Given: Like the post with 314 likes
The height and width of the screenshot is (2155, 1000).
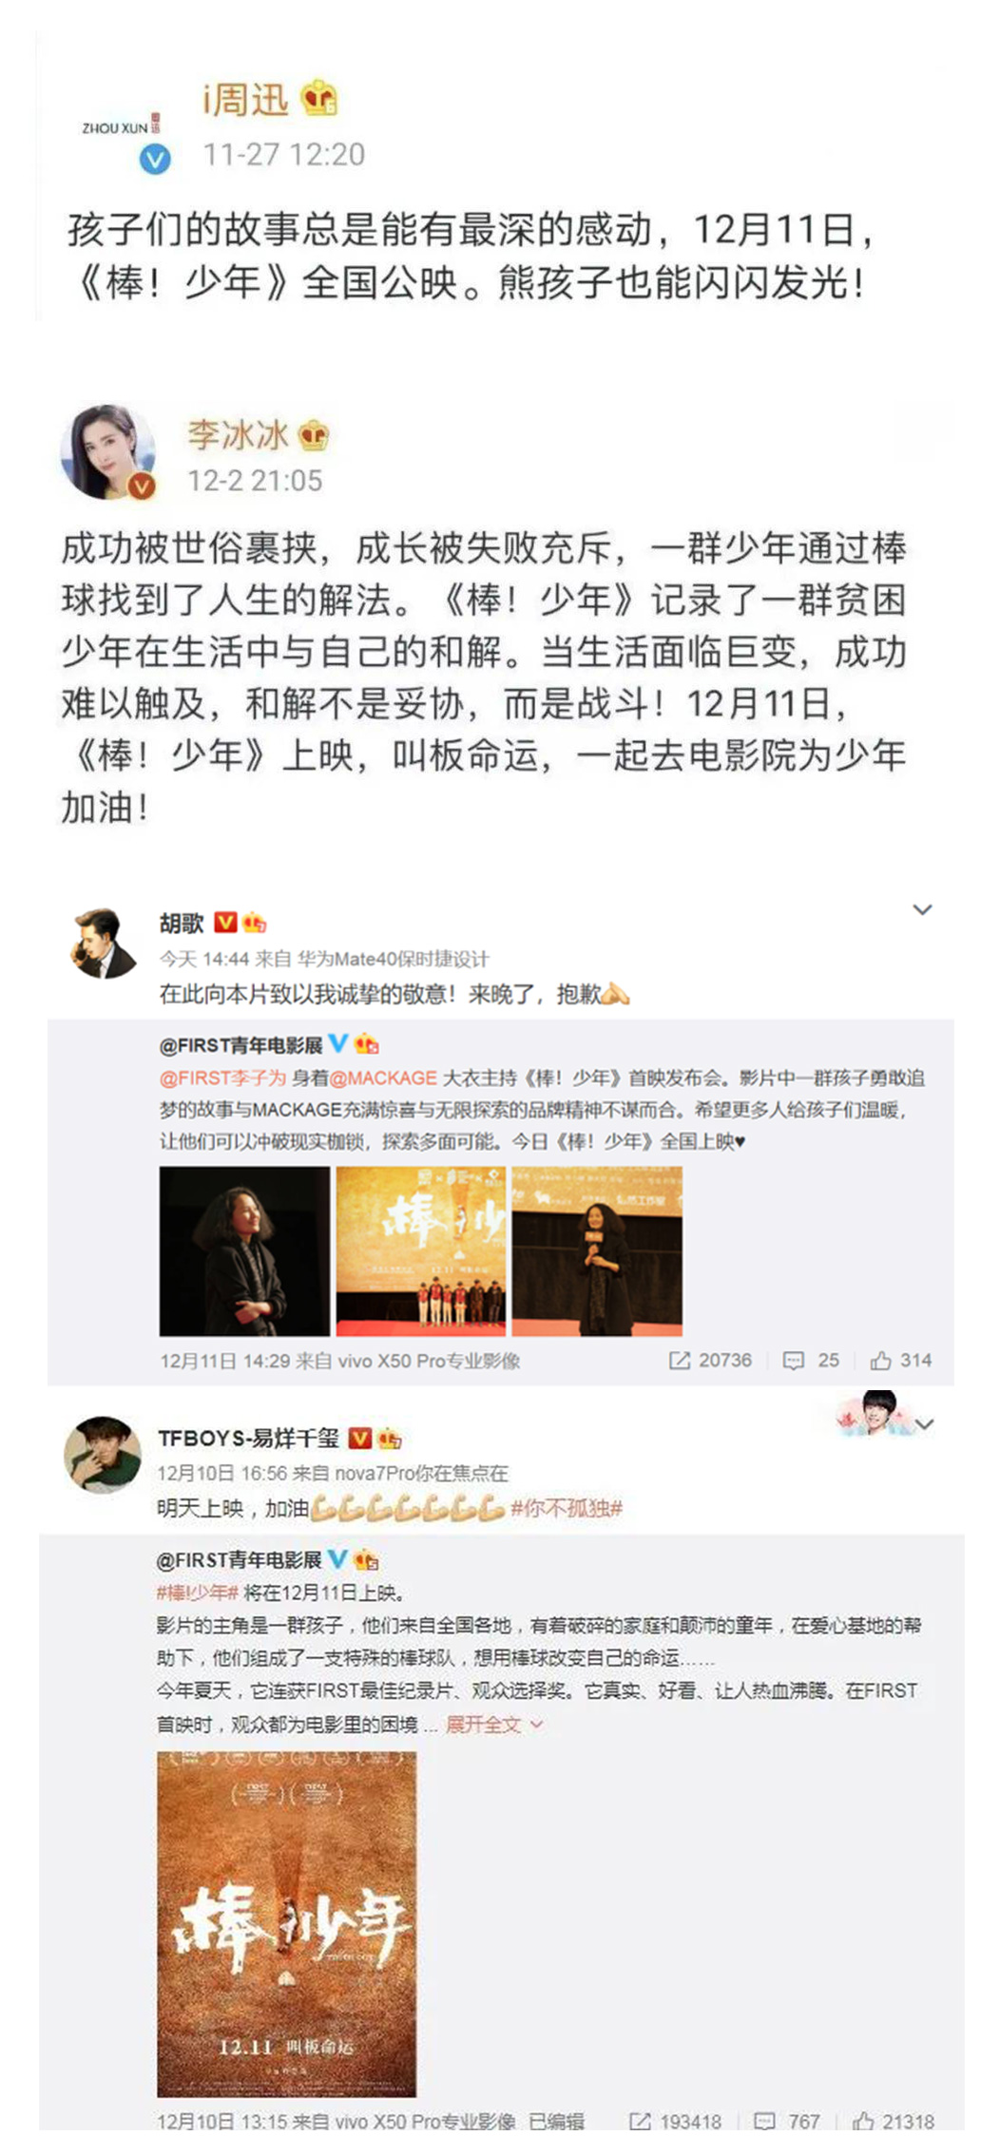Looking at the screenshot, I should (881, 1361).
